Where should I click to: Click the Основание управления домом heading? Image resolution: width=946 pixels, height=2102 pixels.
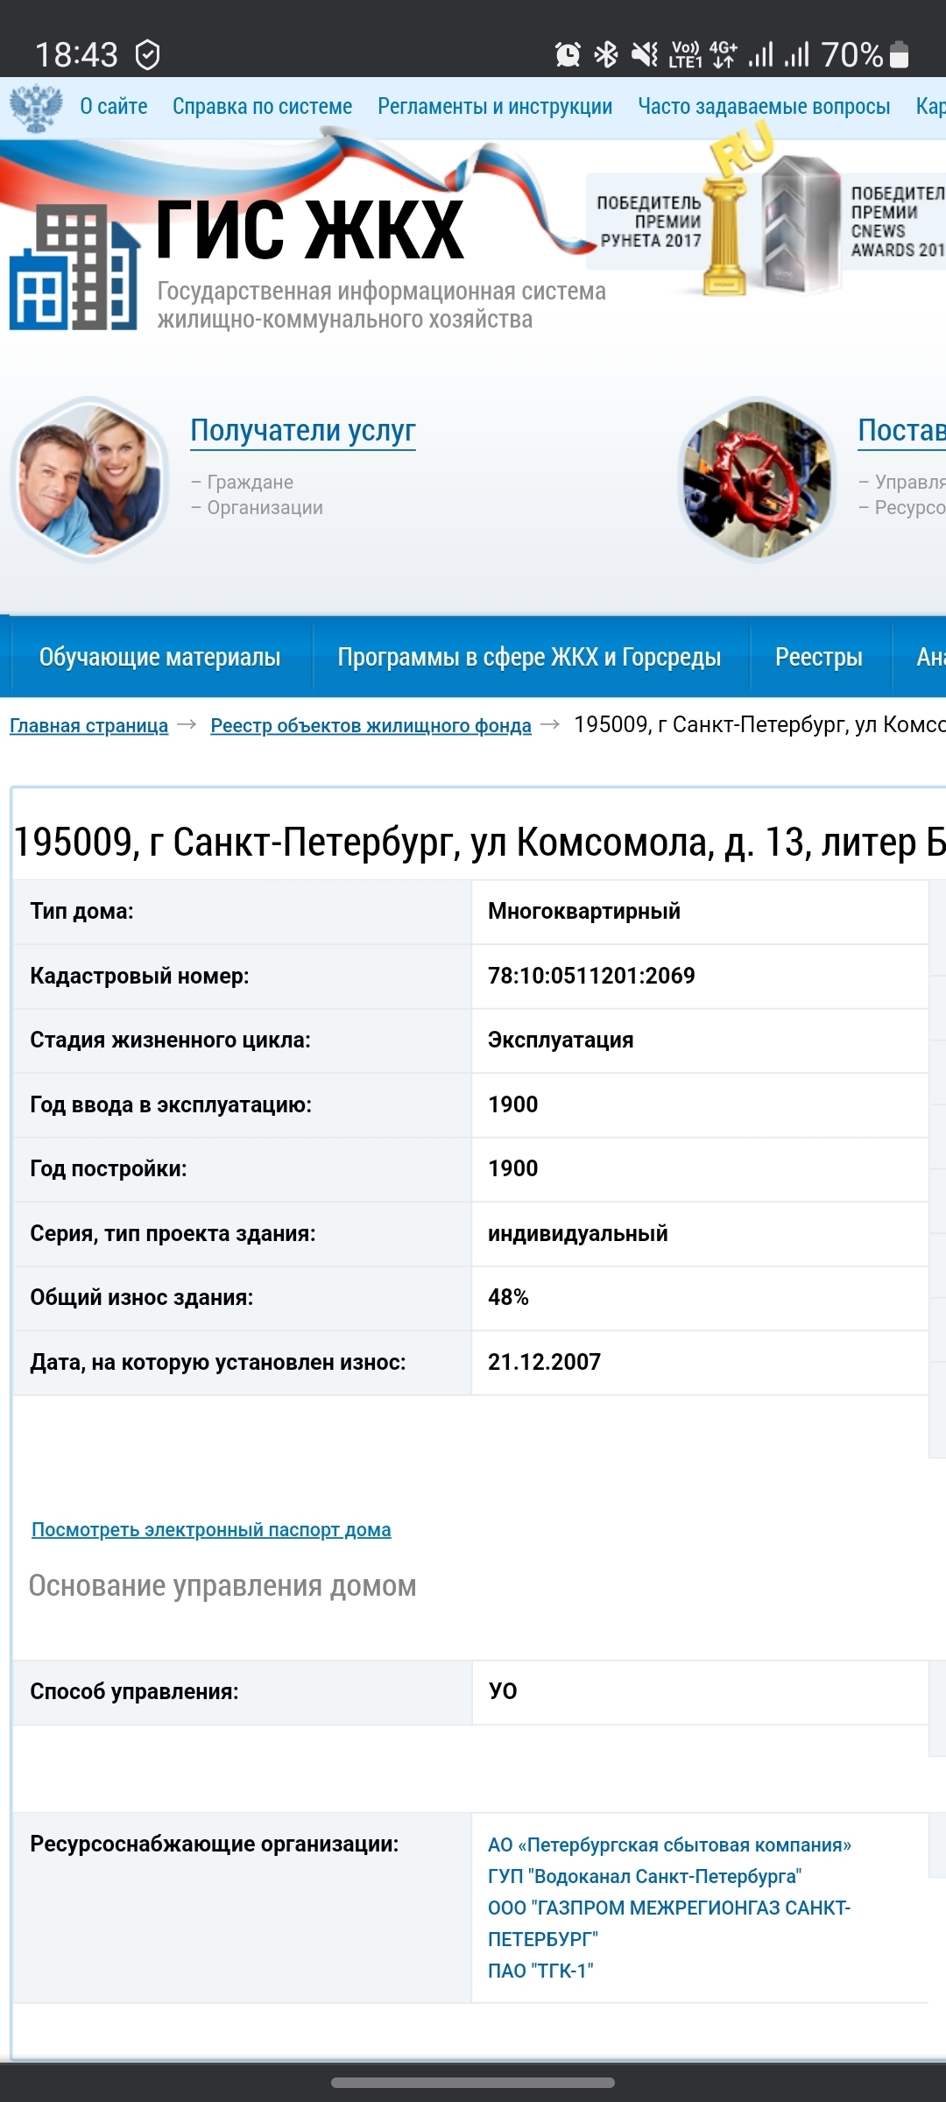click(x=222, y=1586)
